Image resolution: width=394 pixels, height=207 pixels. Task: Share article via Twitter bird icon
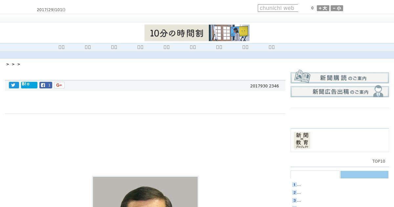tap(14, 85)
